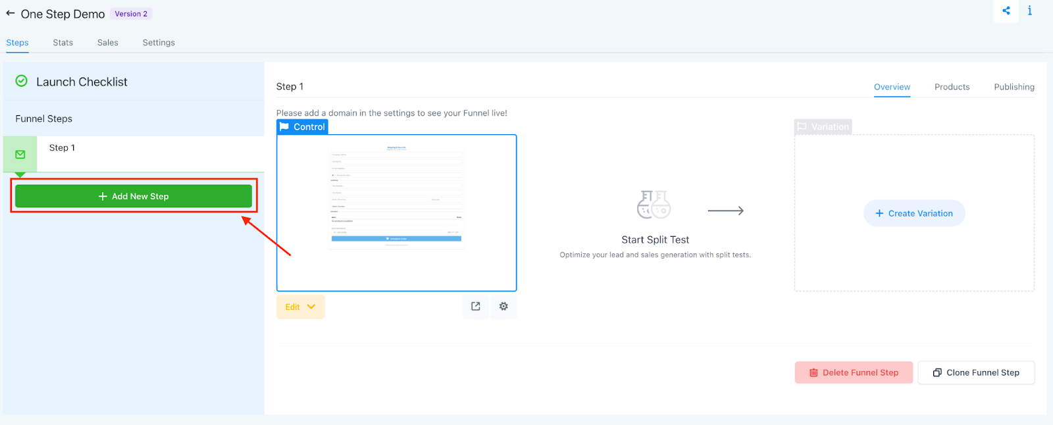The image size is (1053, 425).
Task: Select Step 1 in Funnel Steps list
Action: (x=63, y=148)
